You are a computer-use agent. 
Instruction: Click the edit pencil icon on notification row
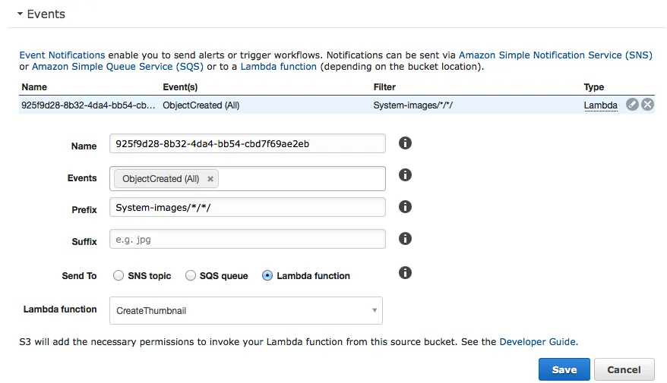[x=632, y=105]
